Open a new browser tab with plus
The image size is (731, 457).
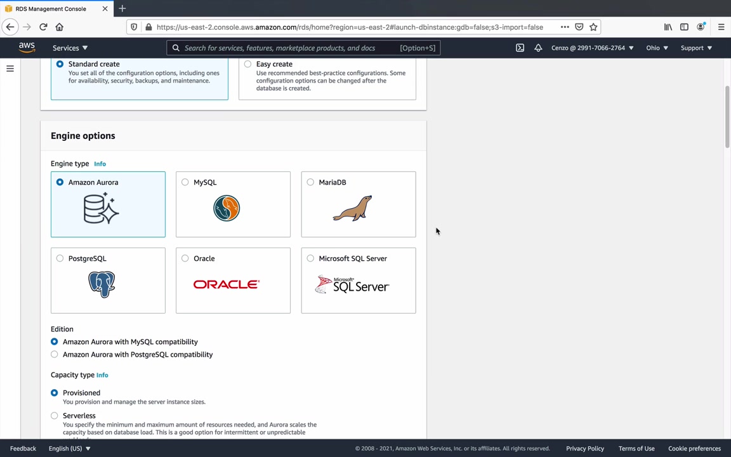click(x=122, y=8)
